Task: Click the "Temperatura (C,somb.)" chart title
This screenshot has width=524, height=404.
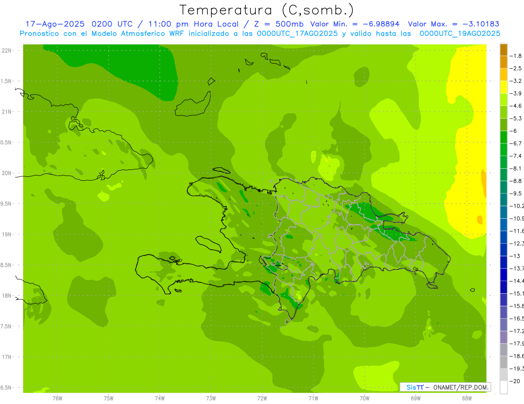Action: point(267,10)
